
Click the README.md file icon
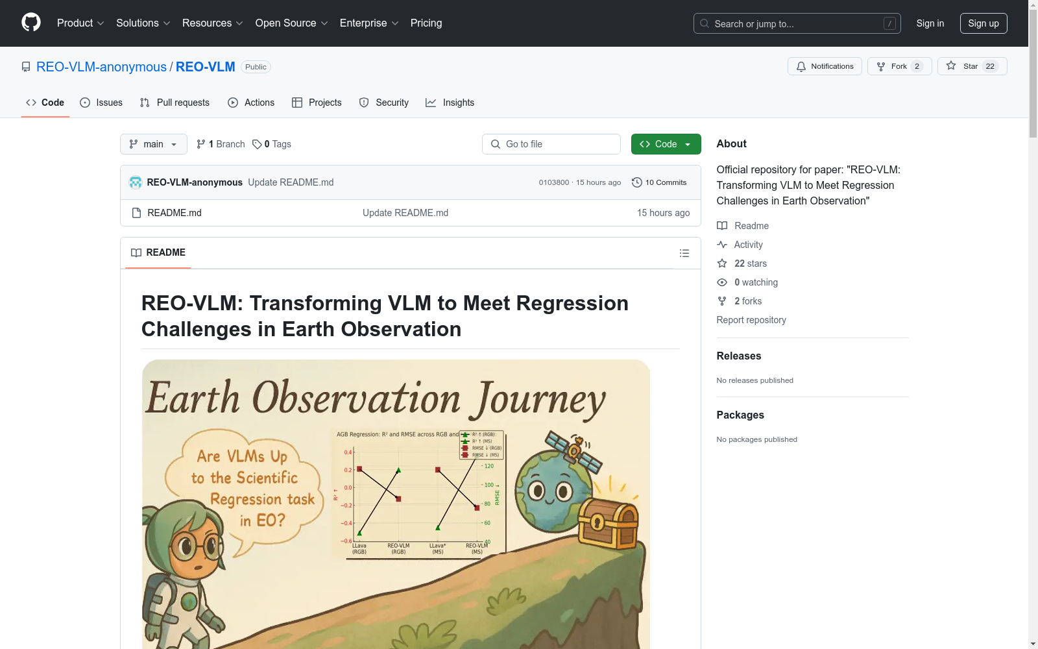[136, 213]
